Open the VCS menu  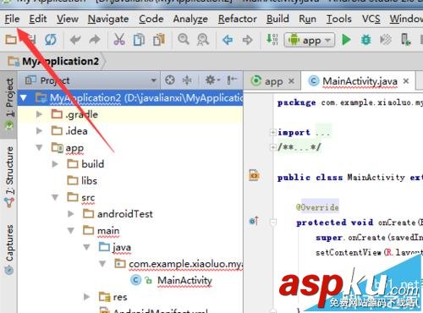pos(371,19)
